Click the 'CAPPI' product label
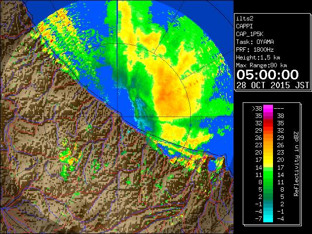312x234 pixels. point(244,26)
